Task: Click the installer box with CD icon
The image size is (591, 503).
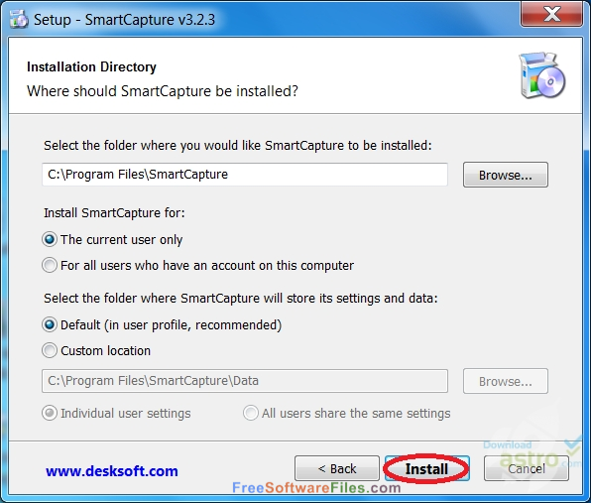Action: coord(542,75)
